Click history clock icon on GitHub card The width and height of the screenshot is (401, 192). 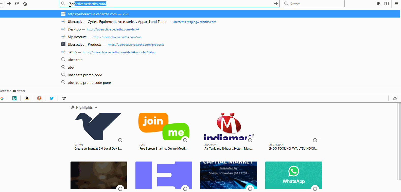point(120,140)
